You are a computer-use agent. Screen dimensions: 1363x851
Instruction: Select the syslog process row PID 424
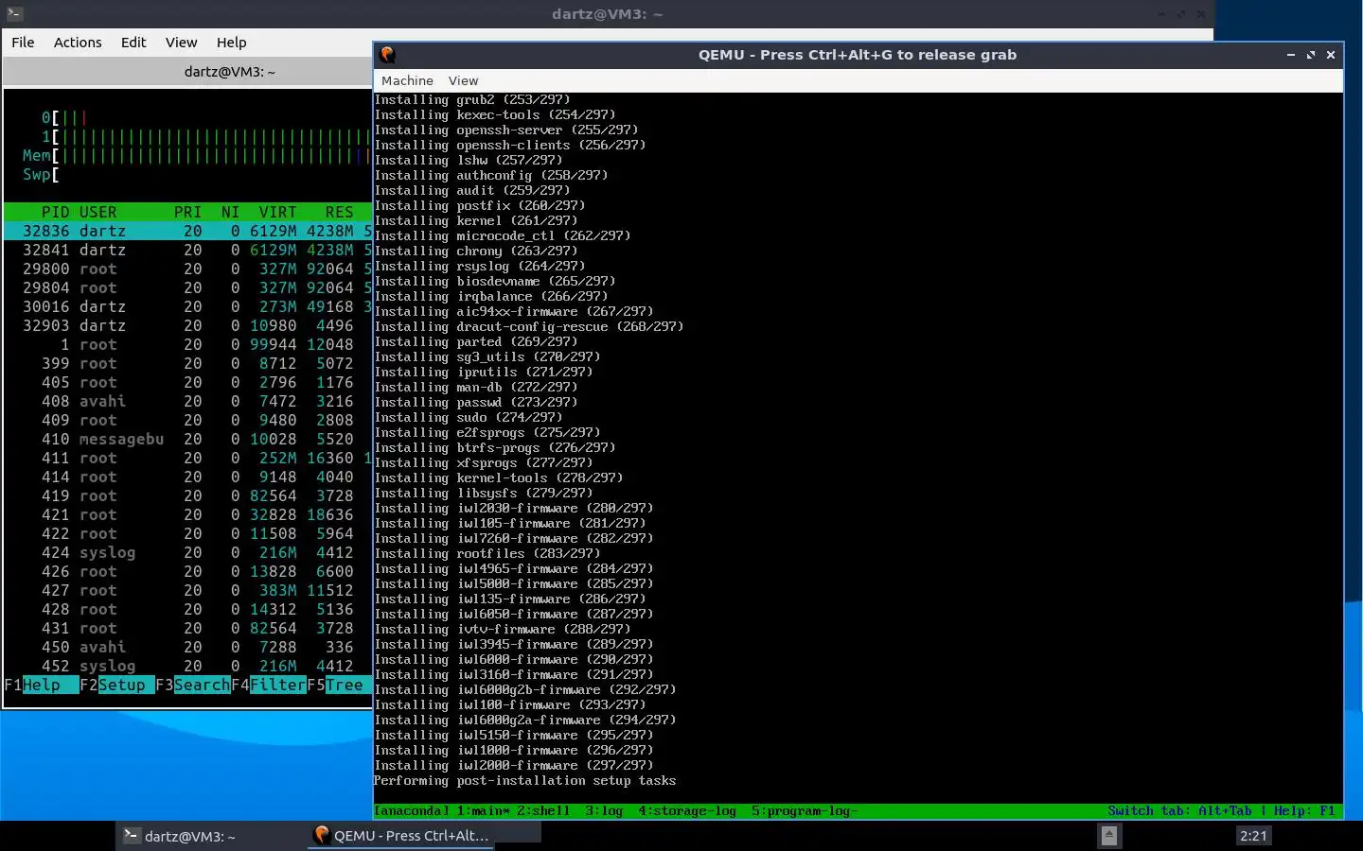188,552
